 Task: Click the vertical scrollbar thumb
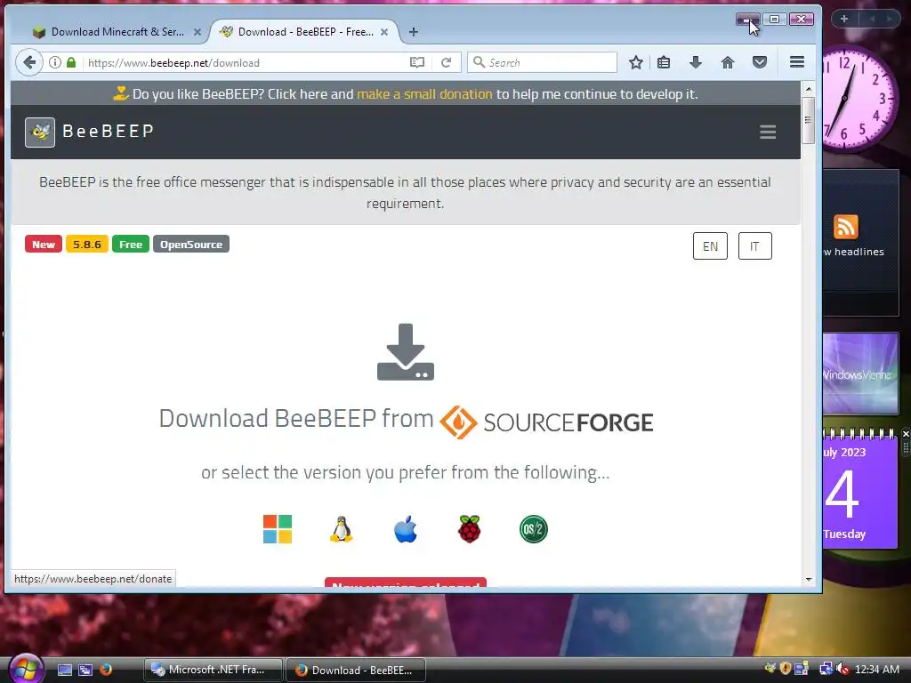[x=808, y=120]
